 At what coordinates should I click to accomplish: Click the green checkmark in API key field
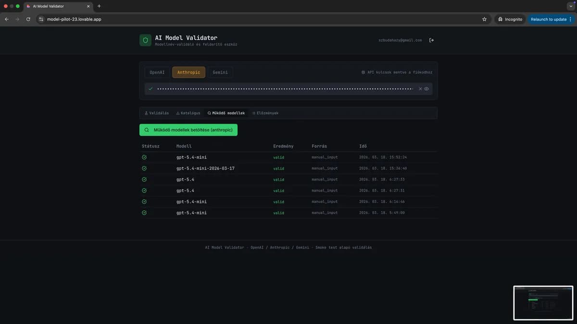tap(151, 89)
